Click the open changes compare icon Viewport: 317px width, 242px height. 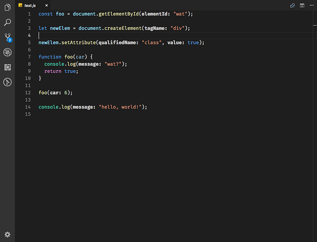pos(293,6)
